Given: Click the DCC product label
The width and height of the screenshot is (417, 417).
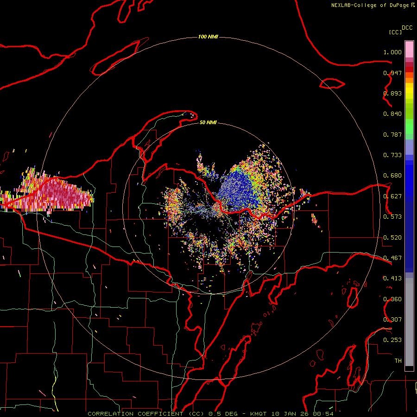Looking at the screenshot, I should click(407, 28).
